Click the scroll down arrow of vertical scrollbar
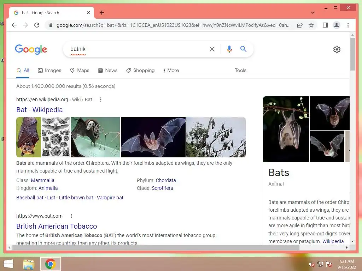 [x=352, y=241]
